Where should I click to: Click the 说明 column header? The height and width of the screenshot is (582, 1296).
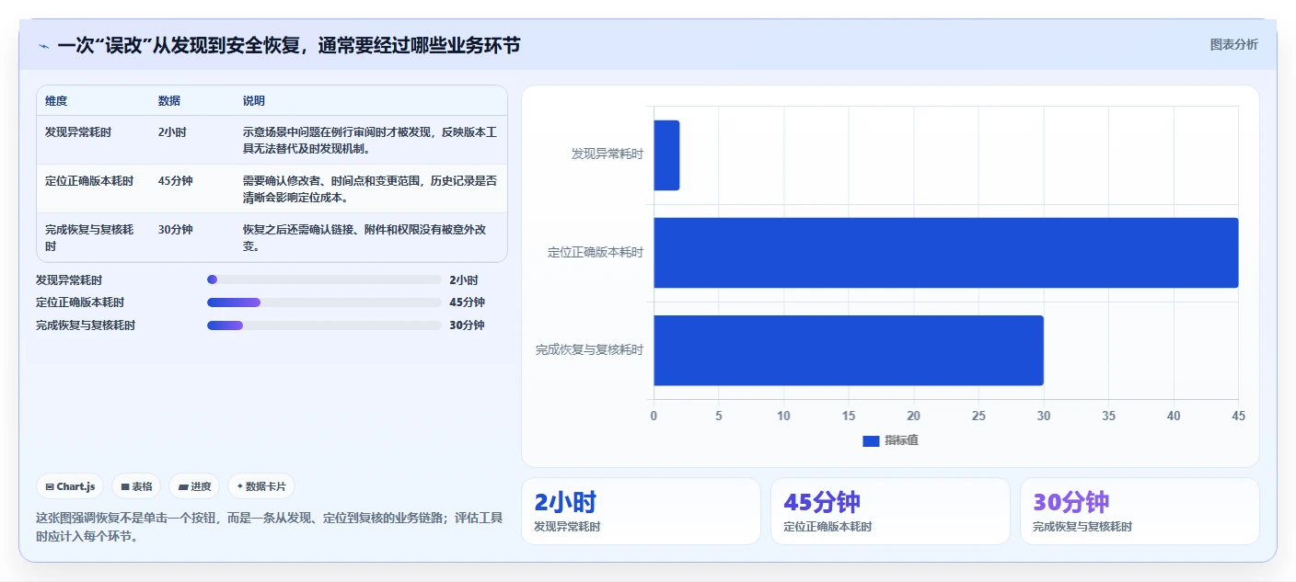coord(254,101)
